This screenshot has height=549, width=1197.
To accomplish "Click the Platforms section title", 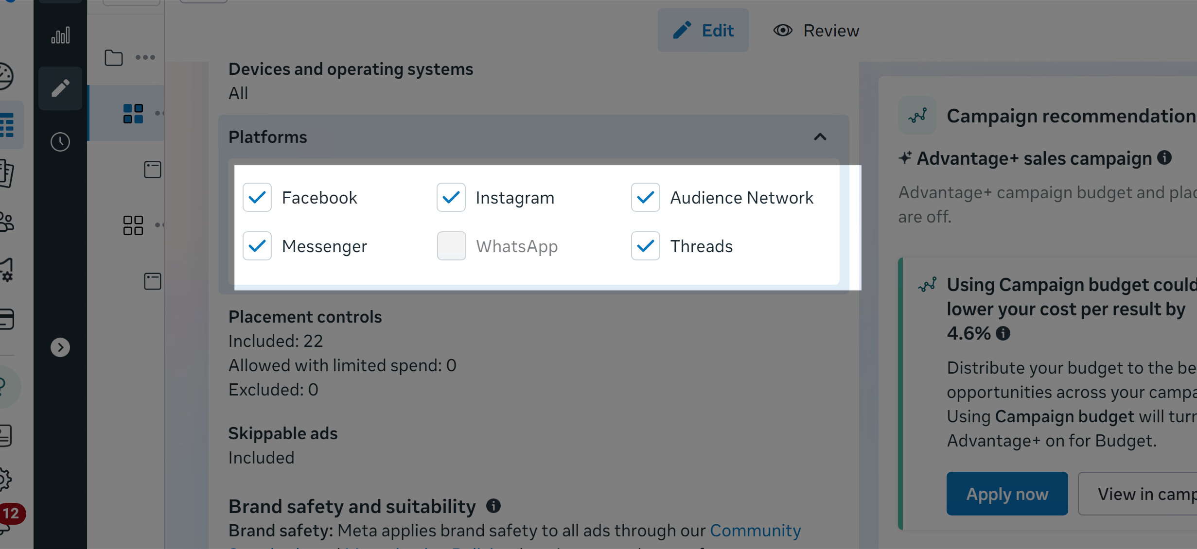I will [267, 137].
